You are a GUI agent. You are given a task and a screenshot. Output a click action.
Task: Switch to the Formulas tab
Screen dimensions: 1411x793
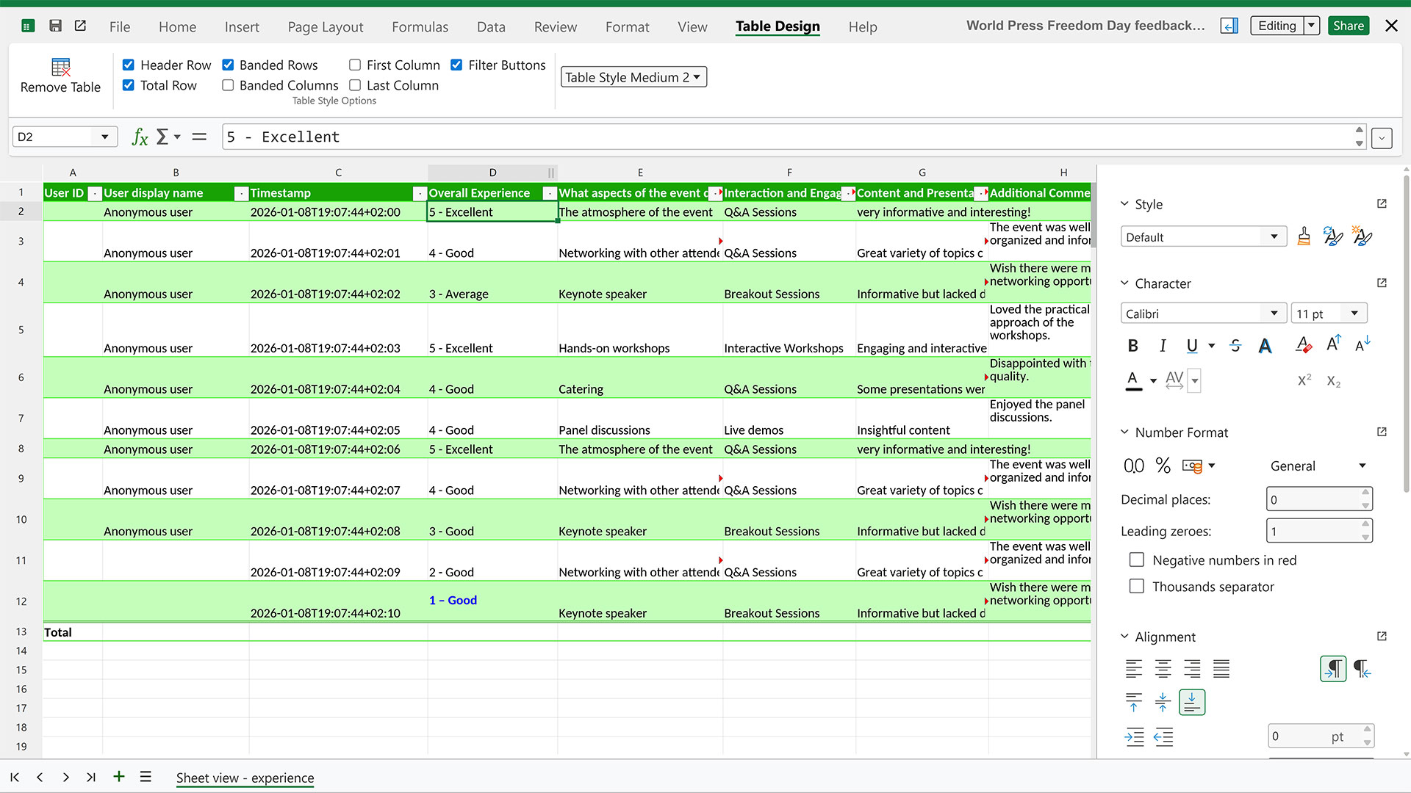coord(420,26)
